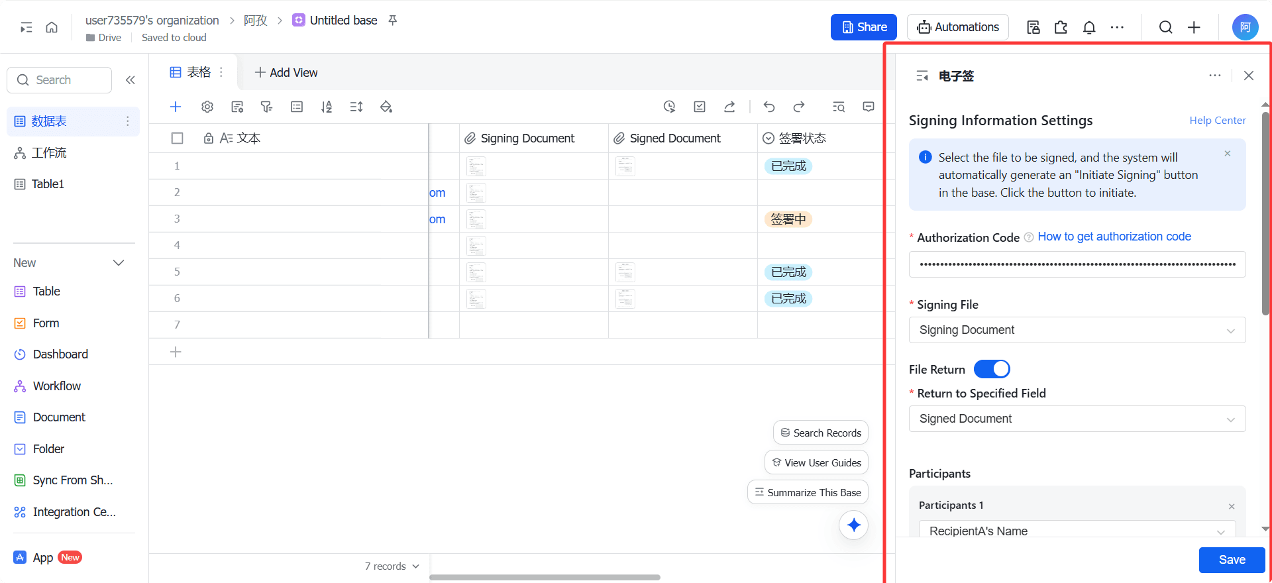Open the sort tool in toolbar
This screenshot has height=583, width=1272.
[x=327, y=107]
